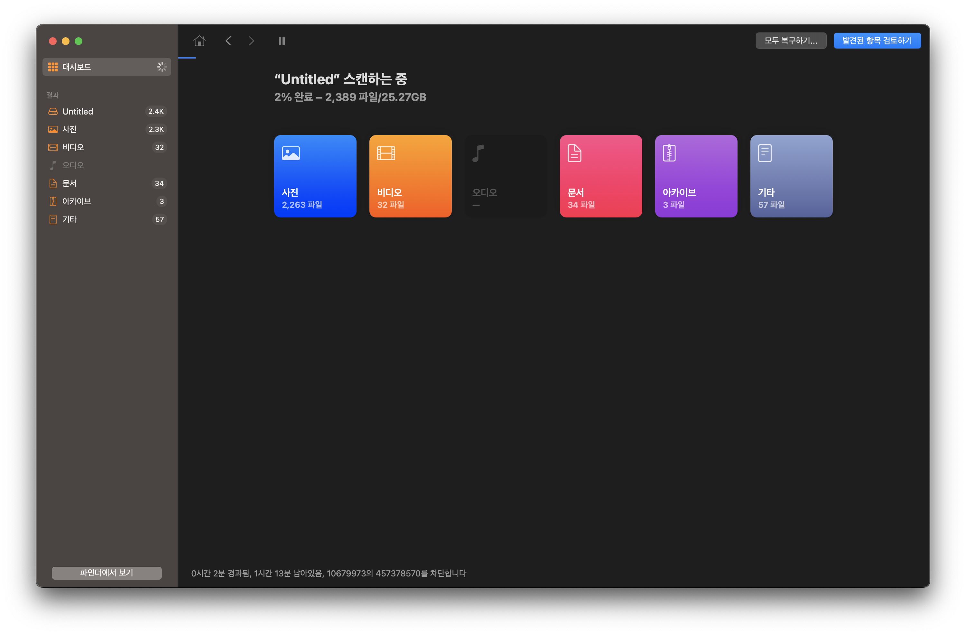966x635 pixels.
Task: Select 아카이브 in the sidebar list
Action: [106, 201]
